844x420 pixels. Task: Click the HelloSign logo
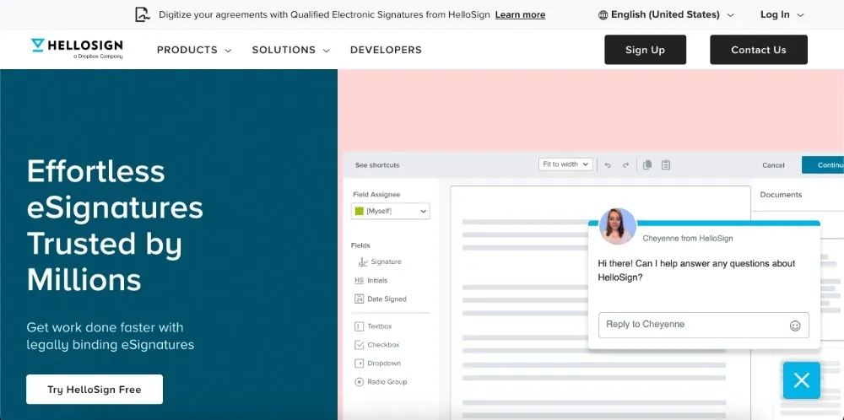tap(77, 48)
